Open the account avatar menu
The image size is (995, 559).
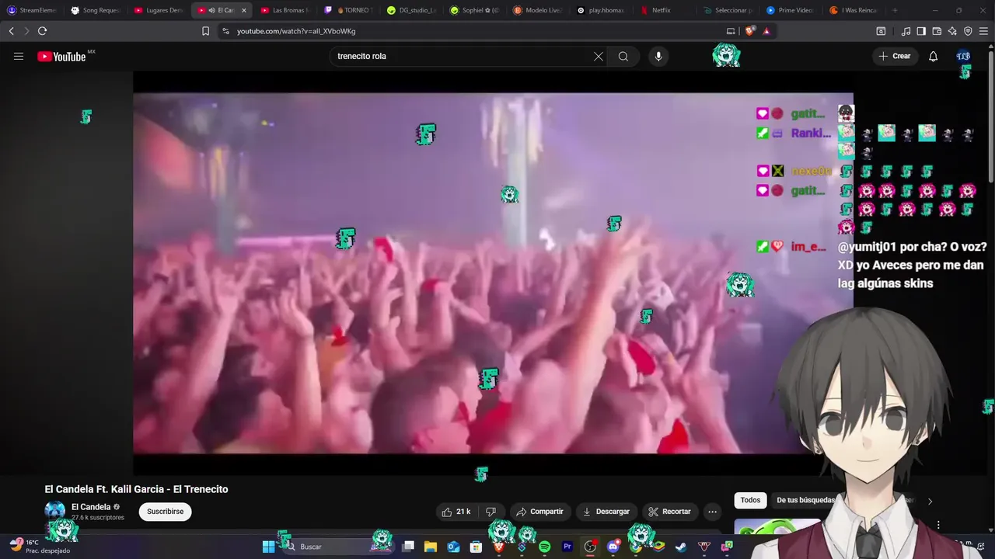pos(963,56)
